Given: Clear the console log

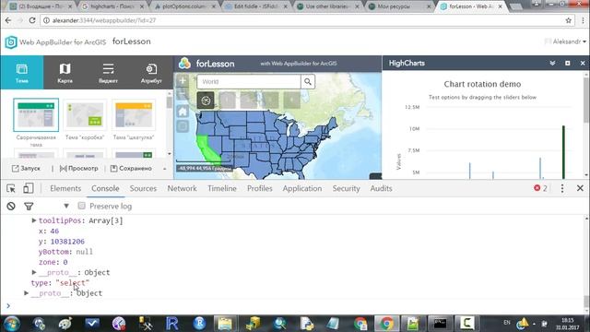Looking at the screenshot, I should click(11, 206).
